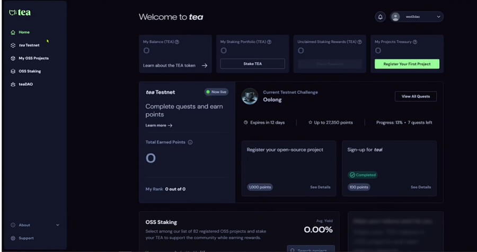Screen dimensions: 477x252
Task: Click info icon next to Total Earned Points
Action: (x=190, y=142)
